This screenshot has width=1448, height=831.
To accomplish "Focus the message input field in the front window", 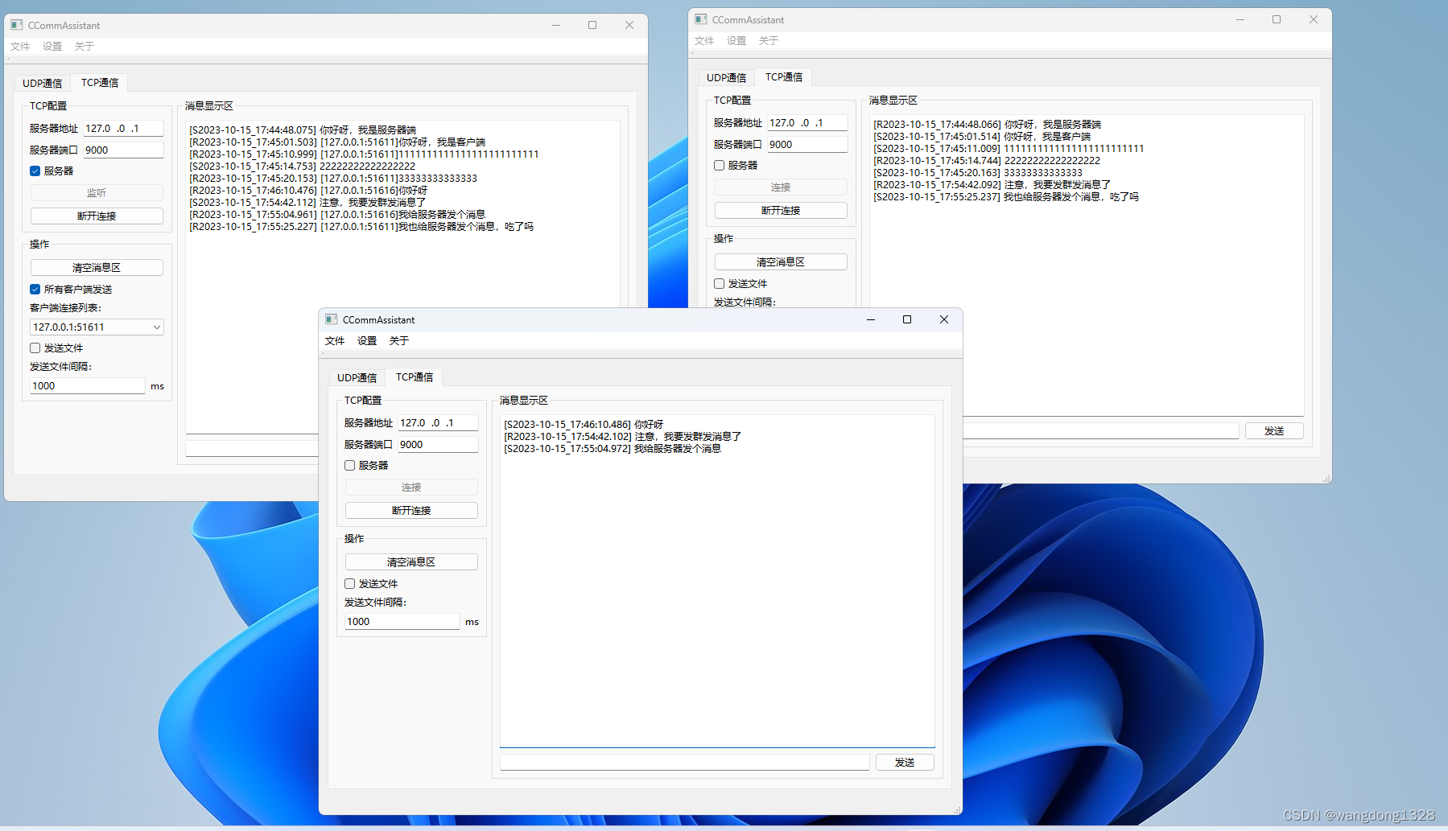I will [684, 762].
